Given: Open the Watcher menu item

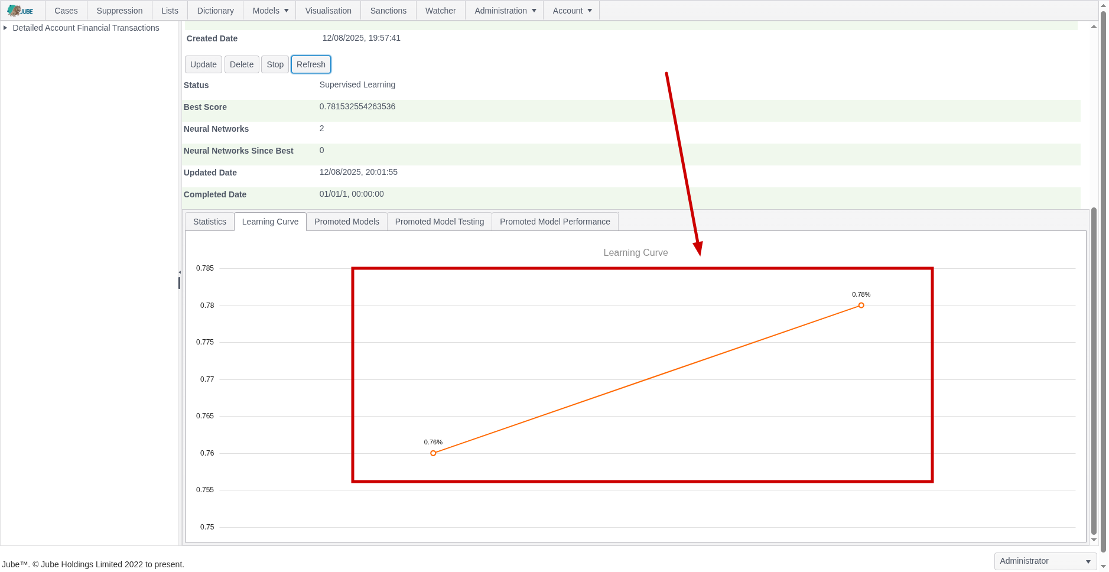Looking at the screenshot, I should coord(441,11).
